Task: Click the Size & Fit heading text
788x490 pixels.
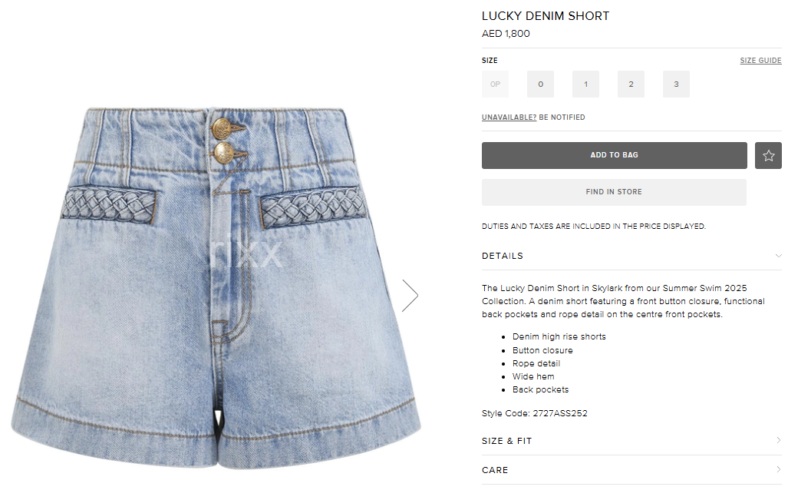Action: [x=506, y=441]
